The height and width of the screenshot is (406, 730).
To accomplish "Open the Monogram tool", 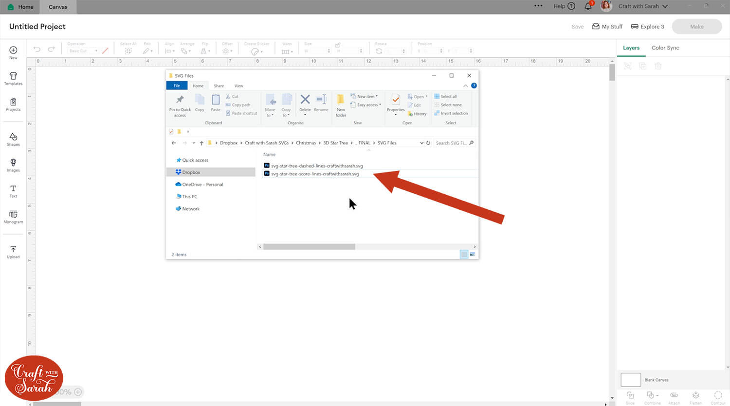I will [x=13, y=217].
